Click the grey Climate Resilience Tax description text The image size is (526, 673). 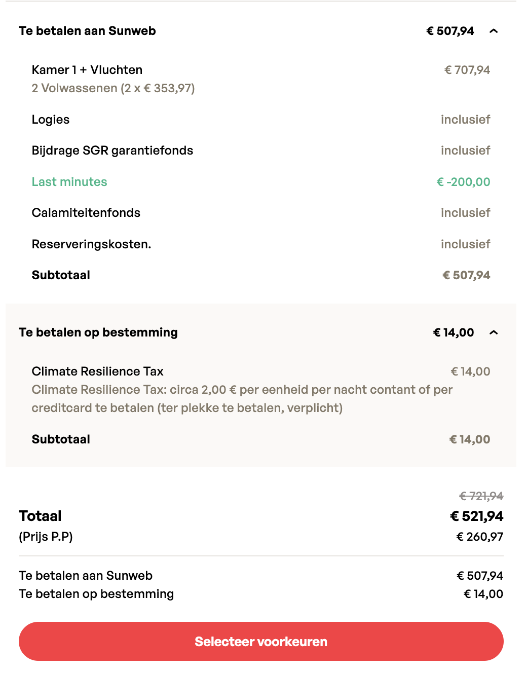242,399
